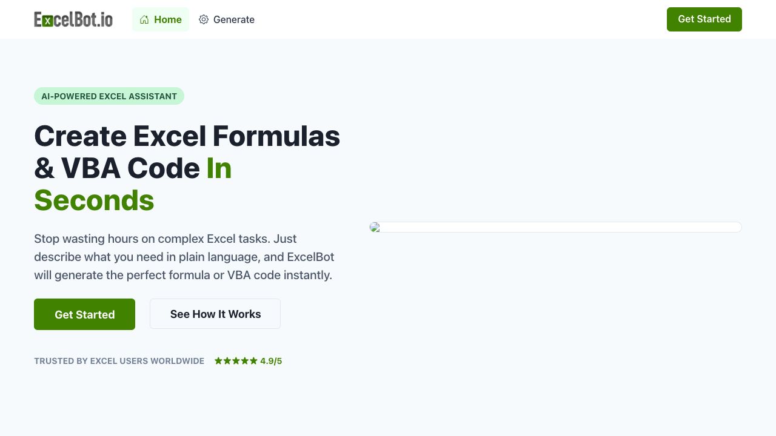This screenshot has height=436, width=776.
Task: Click the AI-Powered Excel Assistant badge
Action: click(109, 96)
